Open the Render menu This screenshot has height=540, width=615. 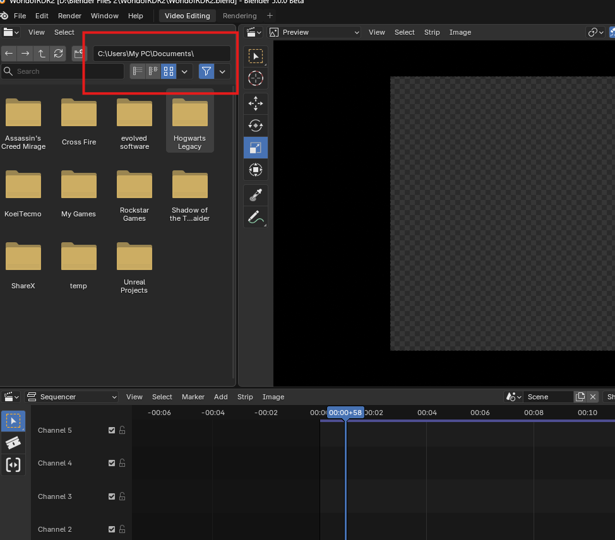[70, 16]
